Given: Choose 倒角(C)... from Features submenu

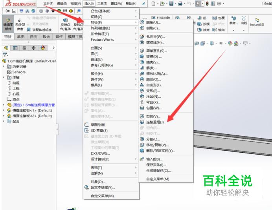Looking at the screenshot, I should coord(166,28).
